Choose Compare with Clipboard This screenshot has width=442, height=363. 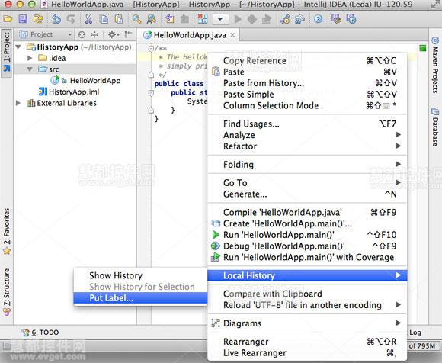pyautogui.click(x=307, y=294)
